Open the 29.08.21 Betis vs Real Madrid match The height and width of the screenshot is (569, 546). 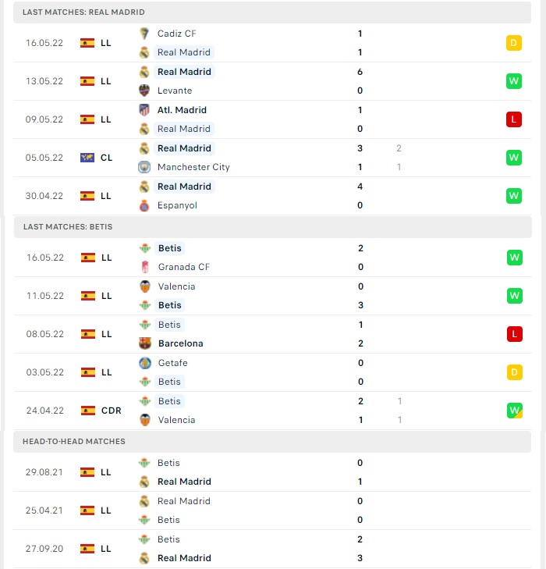(x=272, y=472)
